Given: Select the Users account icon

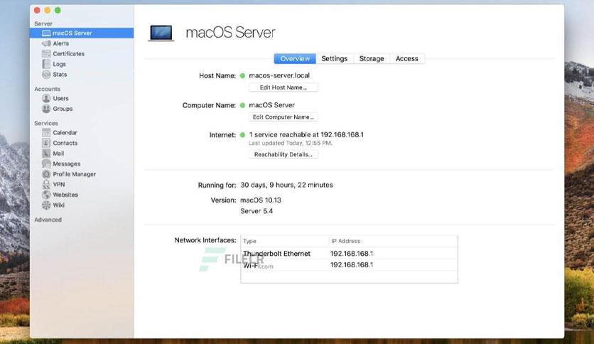Looking at the screenshot, I should coord(46,98).
